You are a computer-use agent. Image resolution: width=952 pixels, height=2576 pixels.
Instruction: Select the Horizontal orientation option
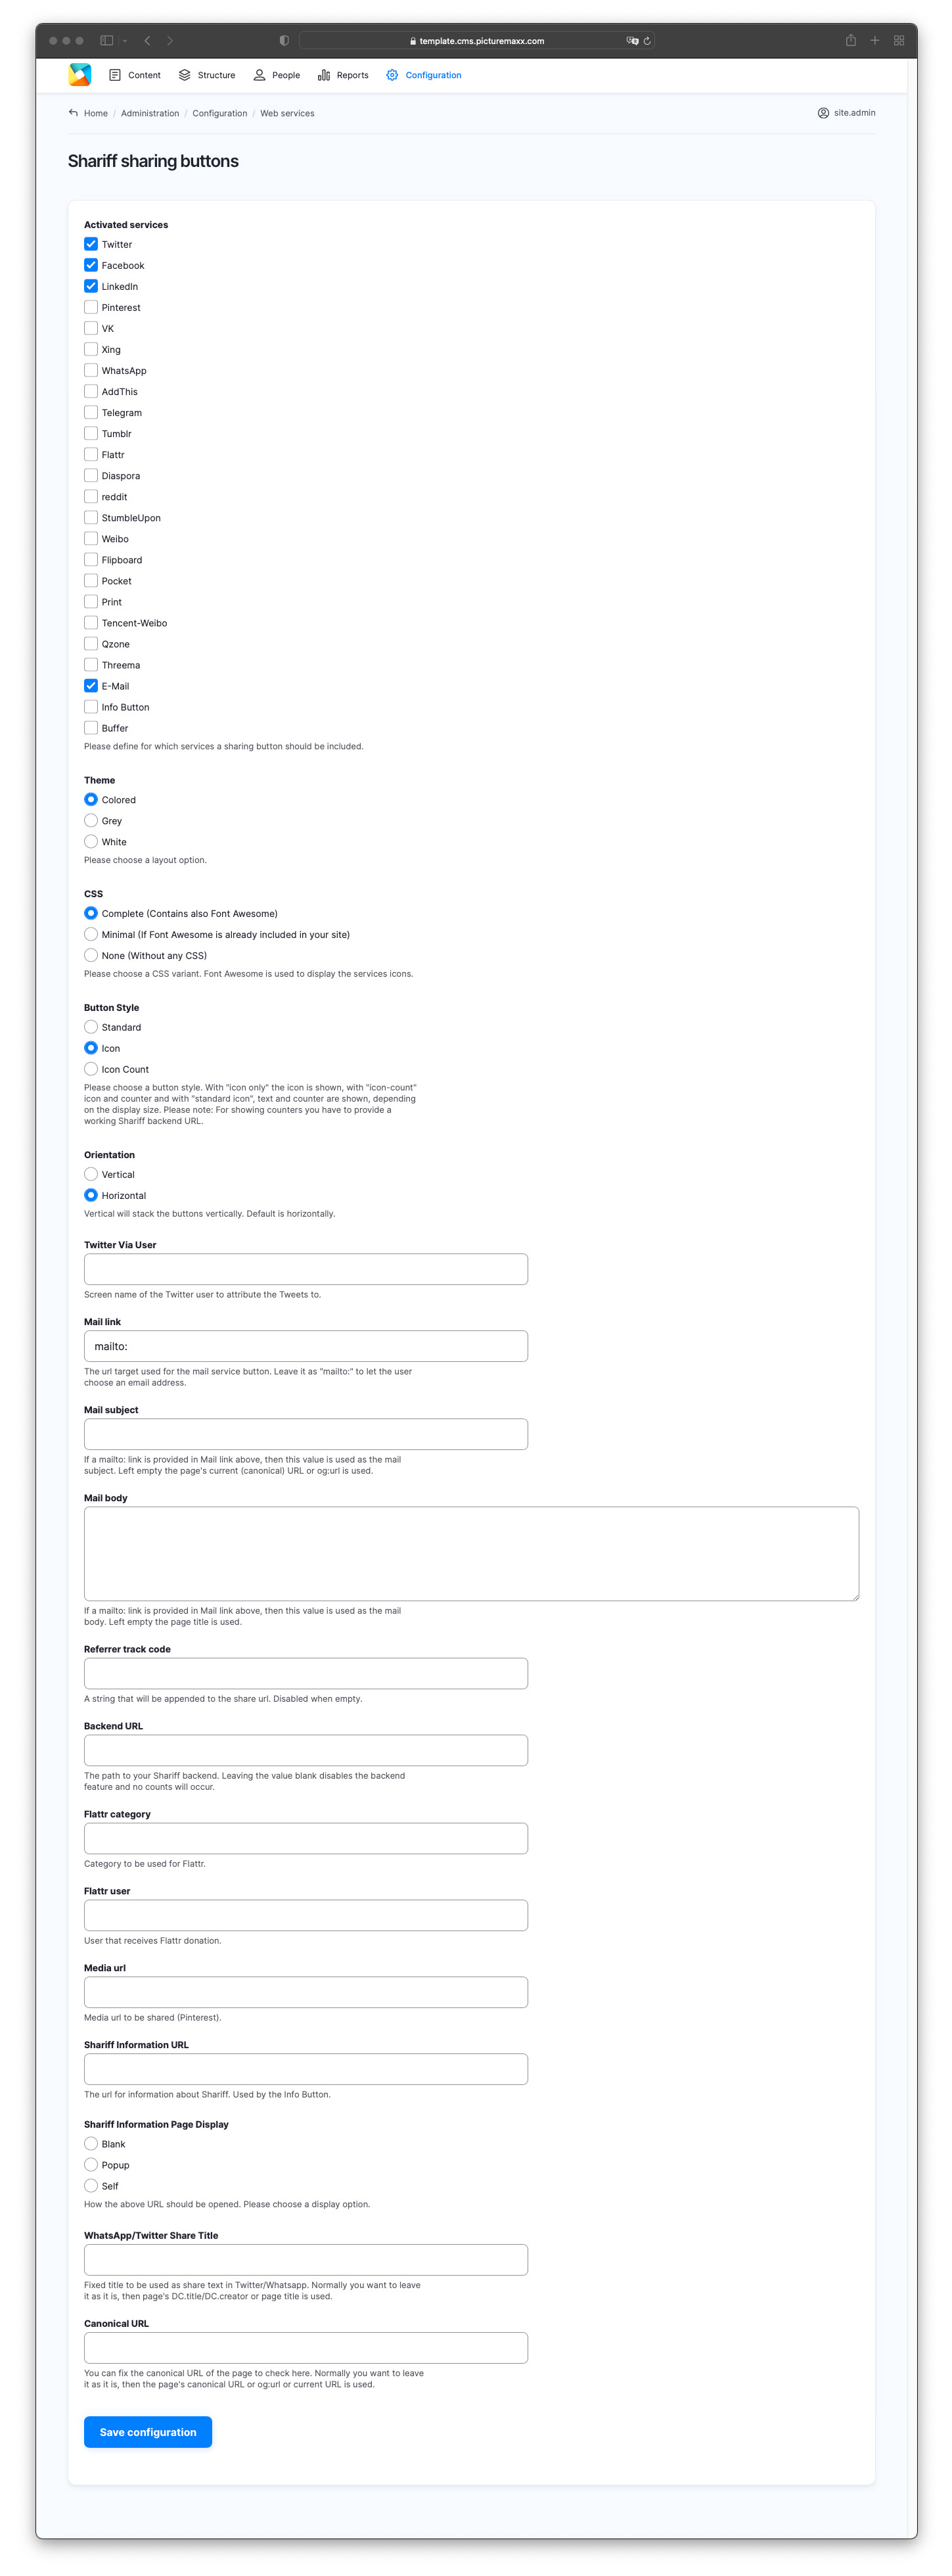pyautogui.click(x=91, y=1196)
